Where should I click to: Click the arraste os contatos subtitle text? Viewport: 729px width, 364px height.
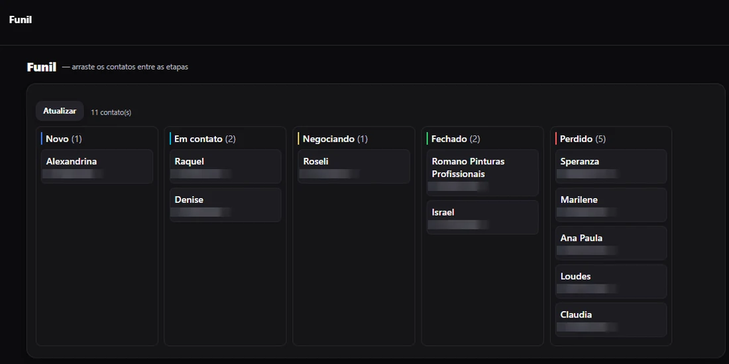point(125,67)
